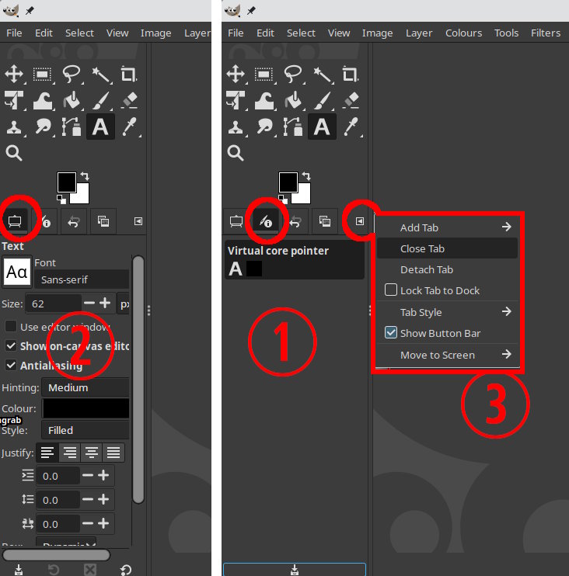
Task: Decrease font size with the minus button
Action: (89, 303)
